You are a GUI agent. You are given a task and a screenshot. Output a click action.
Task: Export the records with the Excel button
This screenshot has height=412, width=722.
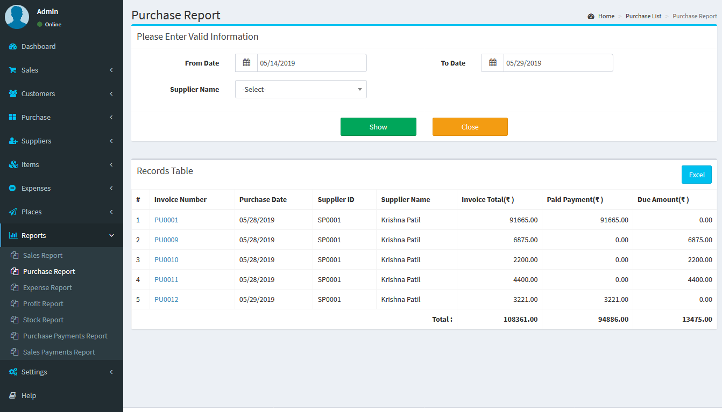[x=697, y=175]
